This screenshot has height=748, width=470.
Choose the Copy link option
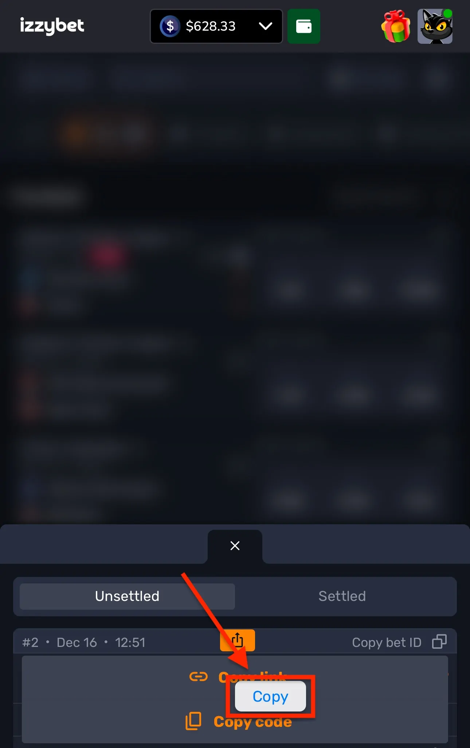tap(252, 677)
